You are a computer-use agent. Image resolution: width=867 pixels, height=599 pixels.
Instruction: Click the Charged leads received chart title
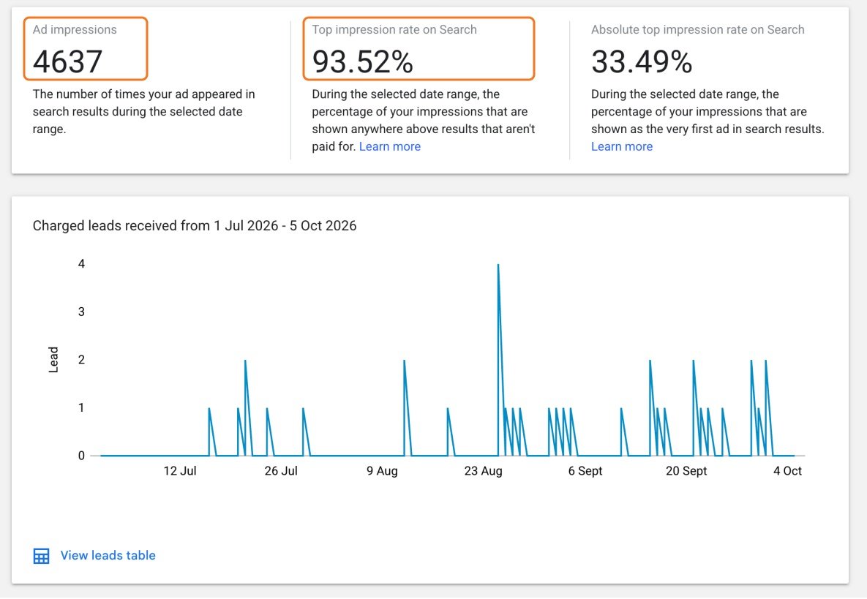tap(195, 225)
